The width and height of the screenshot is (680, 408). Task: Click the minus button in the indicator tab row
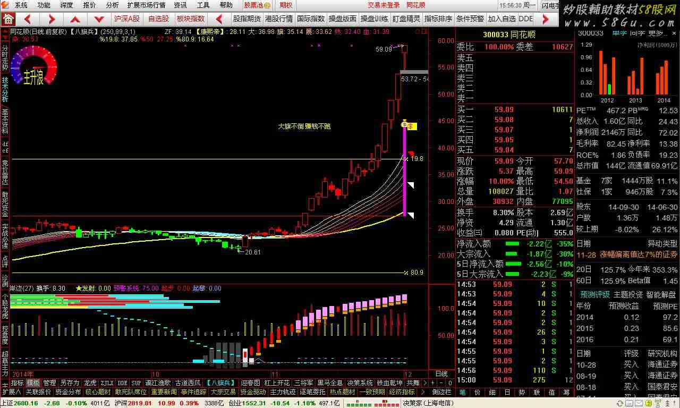440,382
